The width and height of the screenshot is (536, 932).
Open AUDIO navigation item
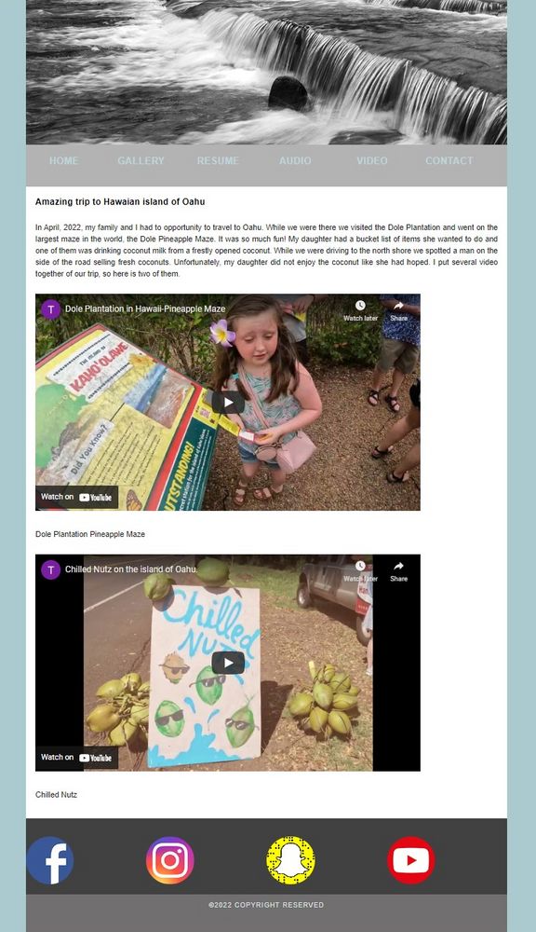pyautogui.click(x=295, y=160)
